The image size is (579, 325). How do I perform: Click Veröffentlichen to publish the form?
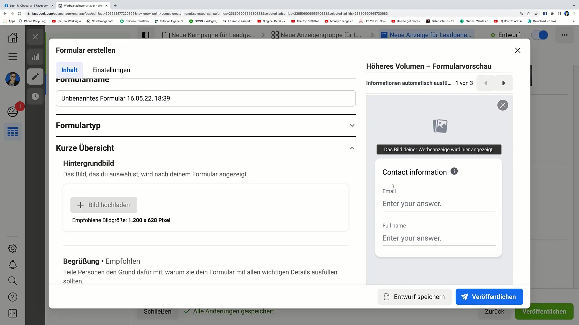tap(489, 297)
